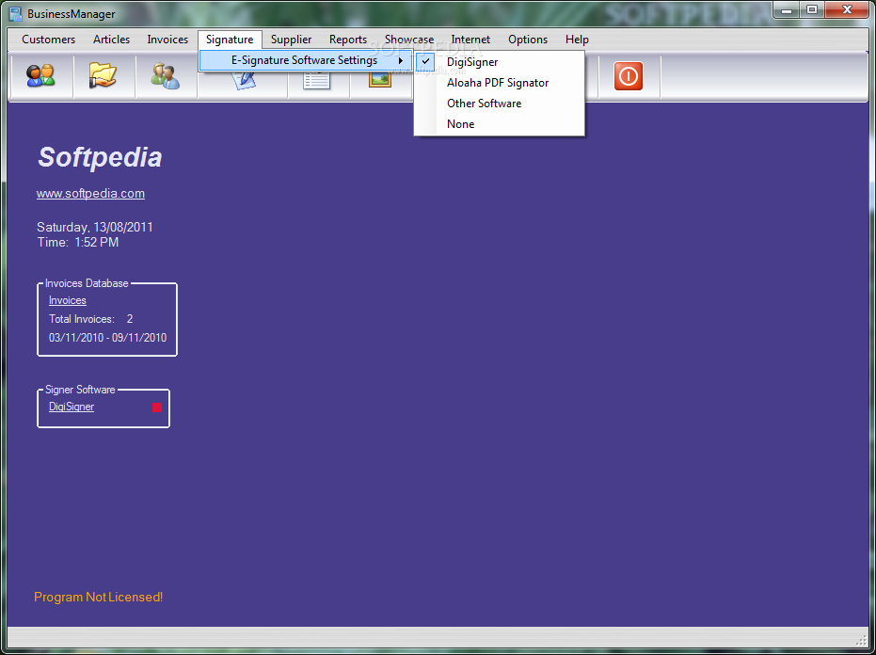
Task: Click the DigiSigner link in Signer Software
Action: tap(72, 407)
